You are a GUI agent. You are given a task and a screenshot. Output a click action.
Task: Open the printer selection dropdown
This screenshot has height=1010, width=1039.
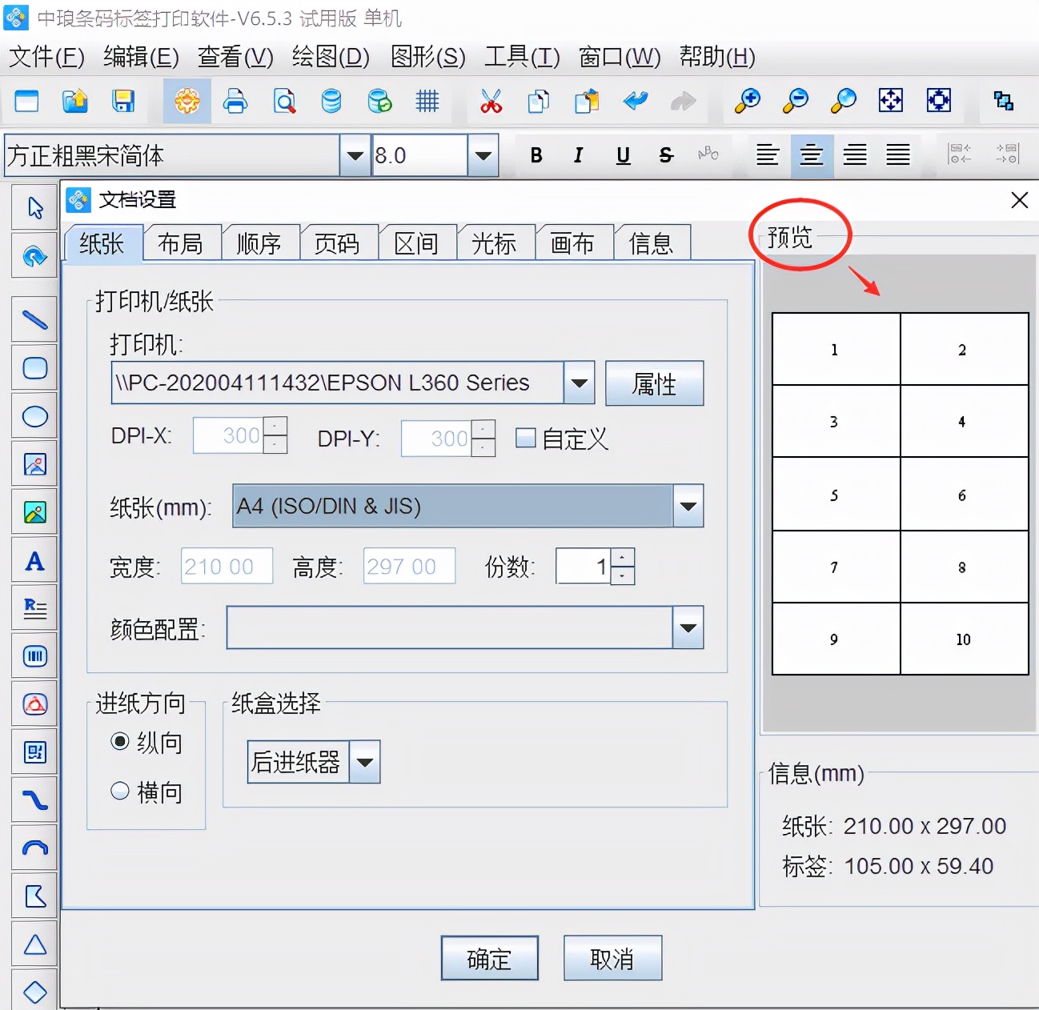tap(578, 383)
